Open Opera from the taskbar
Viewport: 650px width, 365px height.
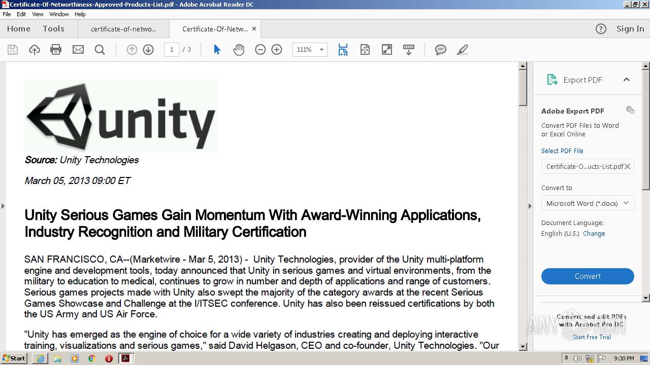point(109,358)
